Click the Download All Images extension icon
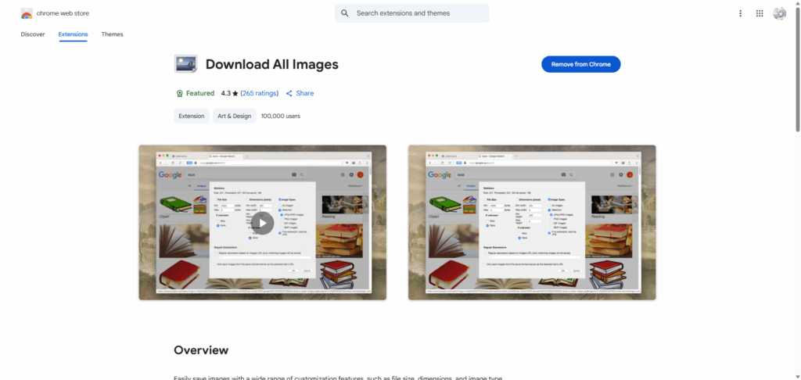The image size is (801, 380). (x=186, y=64)
